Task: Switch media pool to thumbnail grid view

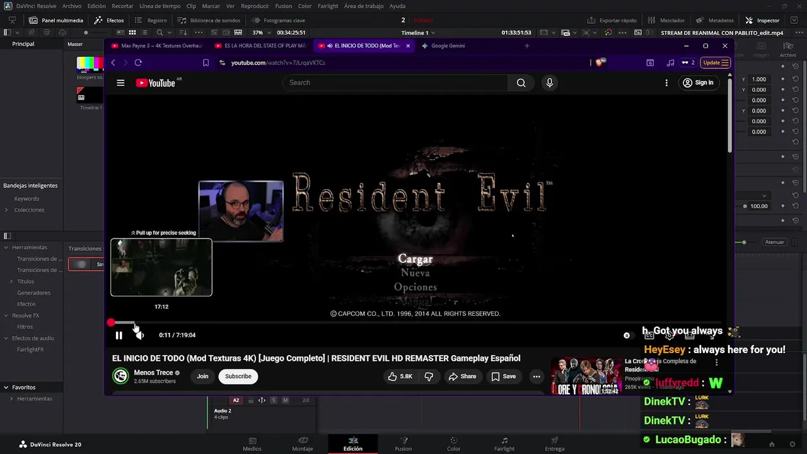Action: click(x=132, y=33)
